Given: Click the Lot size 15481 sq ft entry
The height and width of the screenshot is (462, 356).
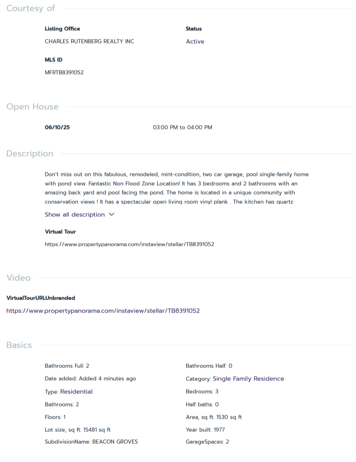Looking at the screenshot, I should 78,430.
